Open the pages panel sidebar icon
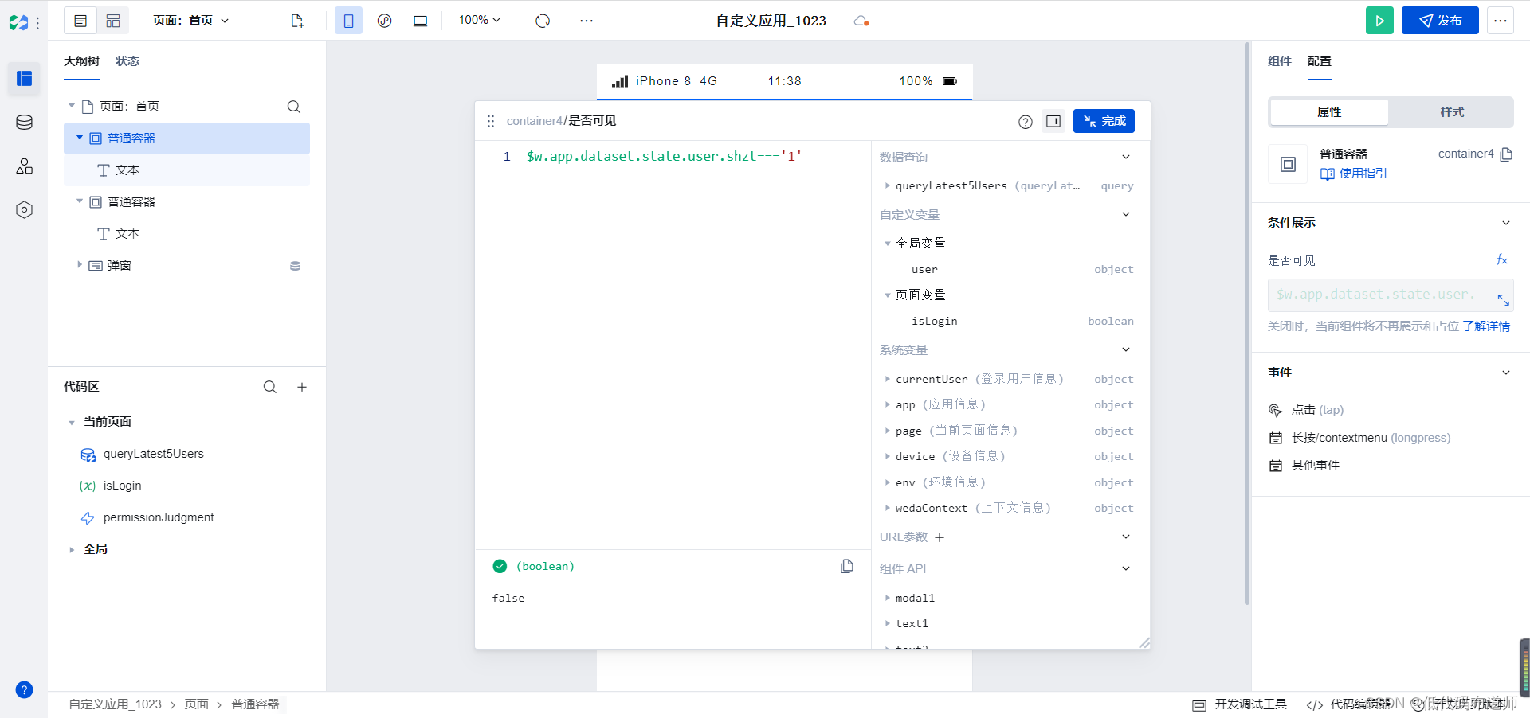The image size is (1530, 718). click(x=24, y=78)
